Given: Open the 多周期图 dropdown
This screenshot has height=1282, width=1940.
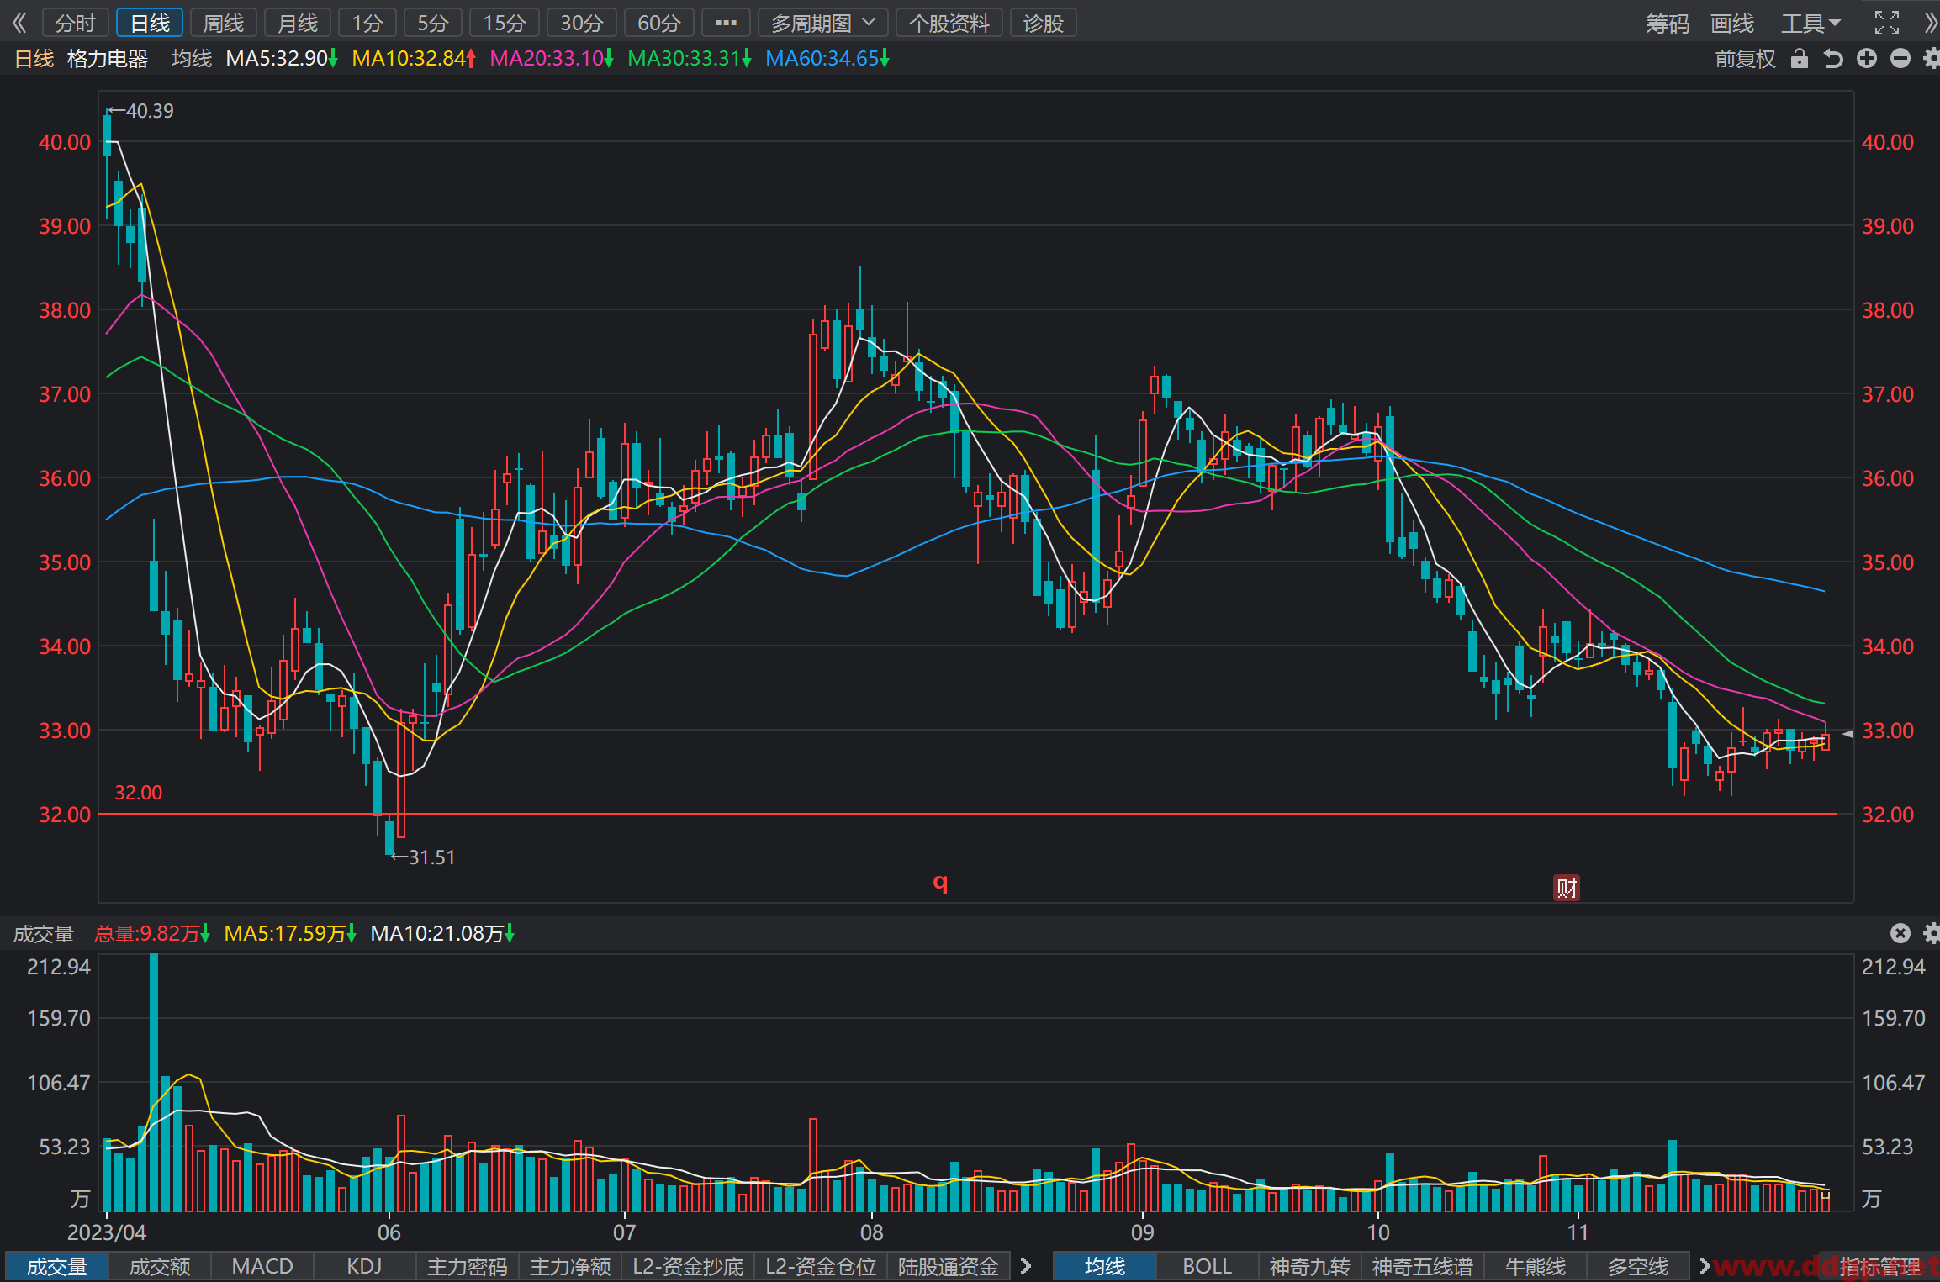Looking at the screenshot, I should pyautogui.click(x=823, y=23).
